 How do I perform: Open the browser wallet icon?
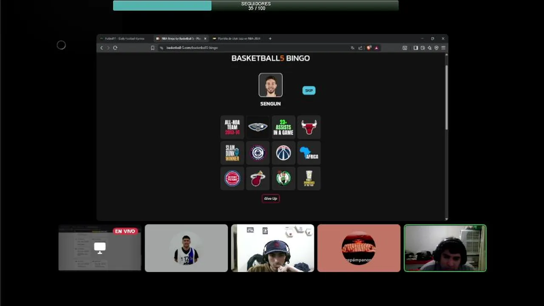(422, 48)
